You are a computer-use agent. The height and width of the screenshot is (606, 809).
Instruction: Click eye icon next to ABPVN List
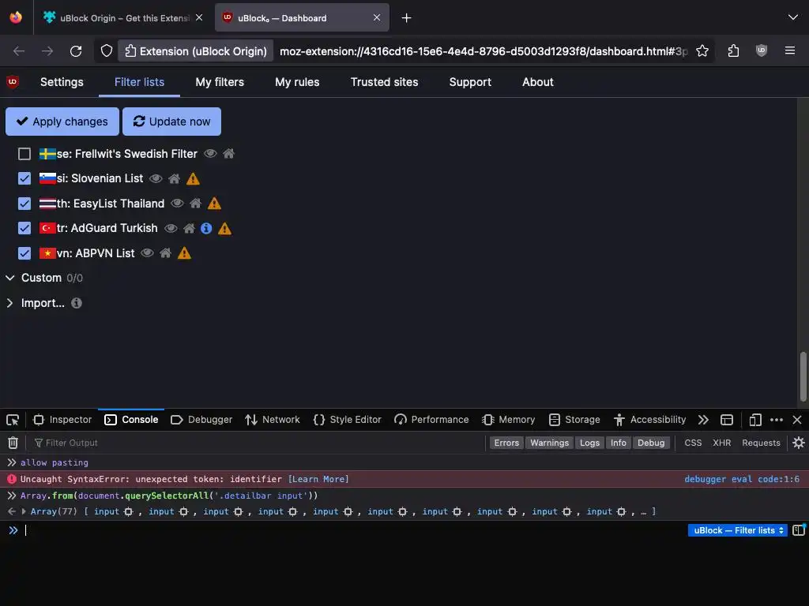click(147, 253)
